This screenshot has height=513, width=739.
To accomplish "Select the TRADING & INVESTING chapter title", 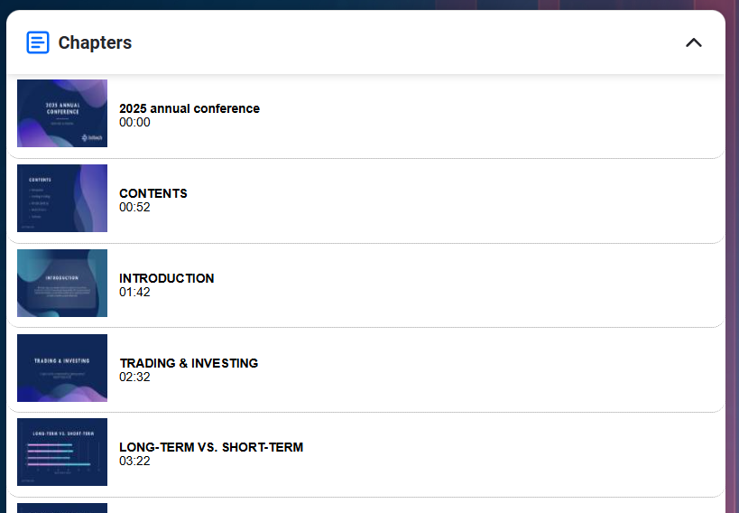I will pos(189,363).
